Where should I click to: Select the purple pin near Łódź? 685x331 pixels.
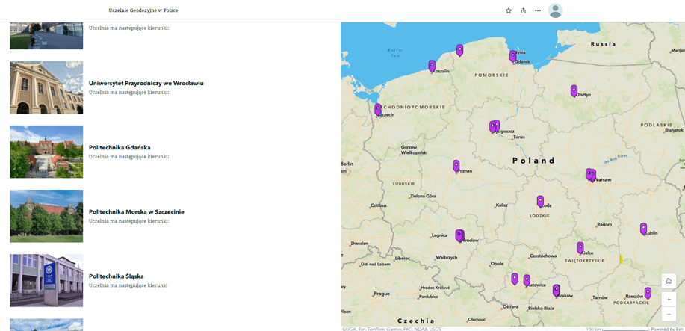coord(540,201)
